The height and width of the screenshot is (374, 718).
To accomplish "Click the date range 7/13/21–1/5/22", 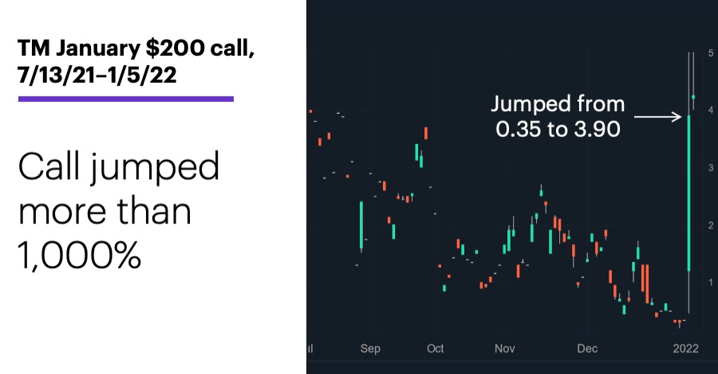I will tap(97, 74).
